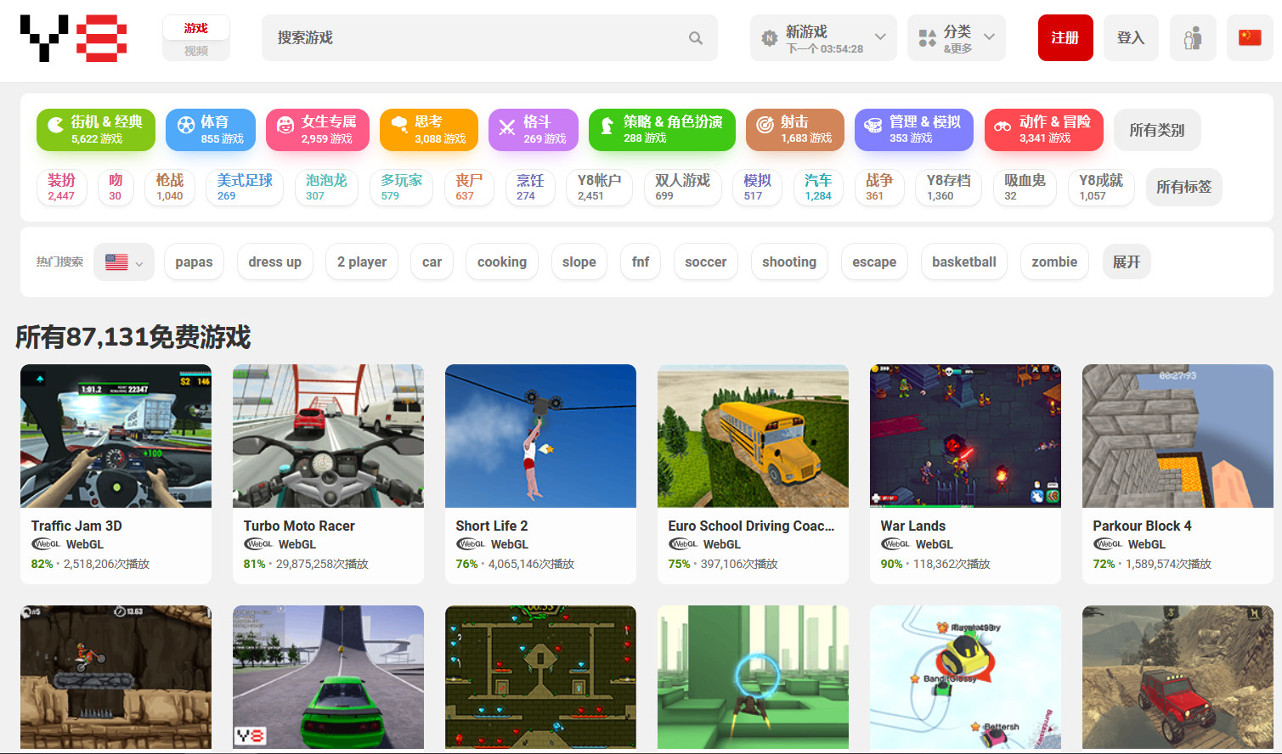Click the red 注册 register button
The image size is (1282, 754).
pos(1065,38)
